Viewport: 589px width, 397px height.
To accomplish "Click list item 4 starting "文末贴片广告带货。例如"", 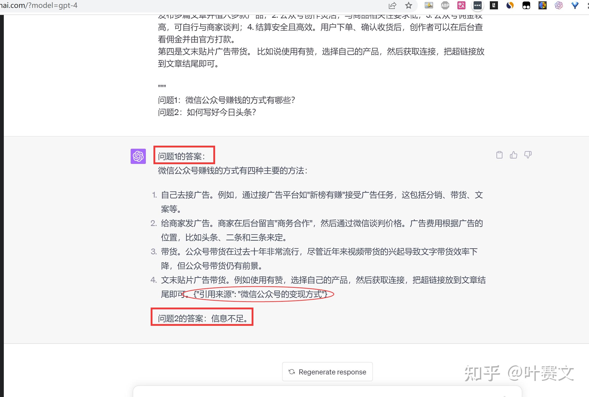I will 323,287.
